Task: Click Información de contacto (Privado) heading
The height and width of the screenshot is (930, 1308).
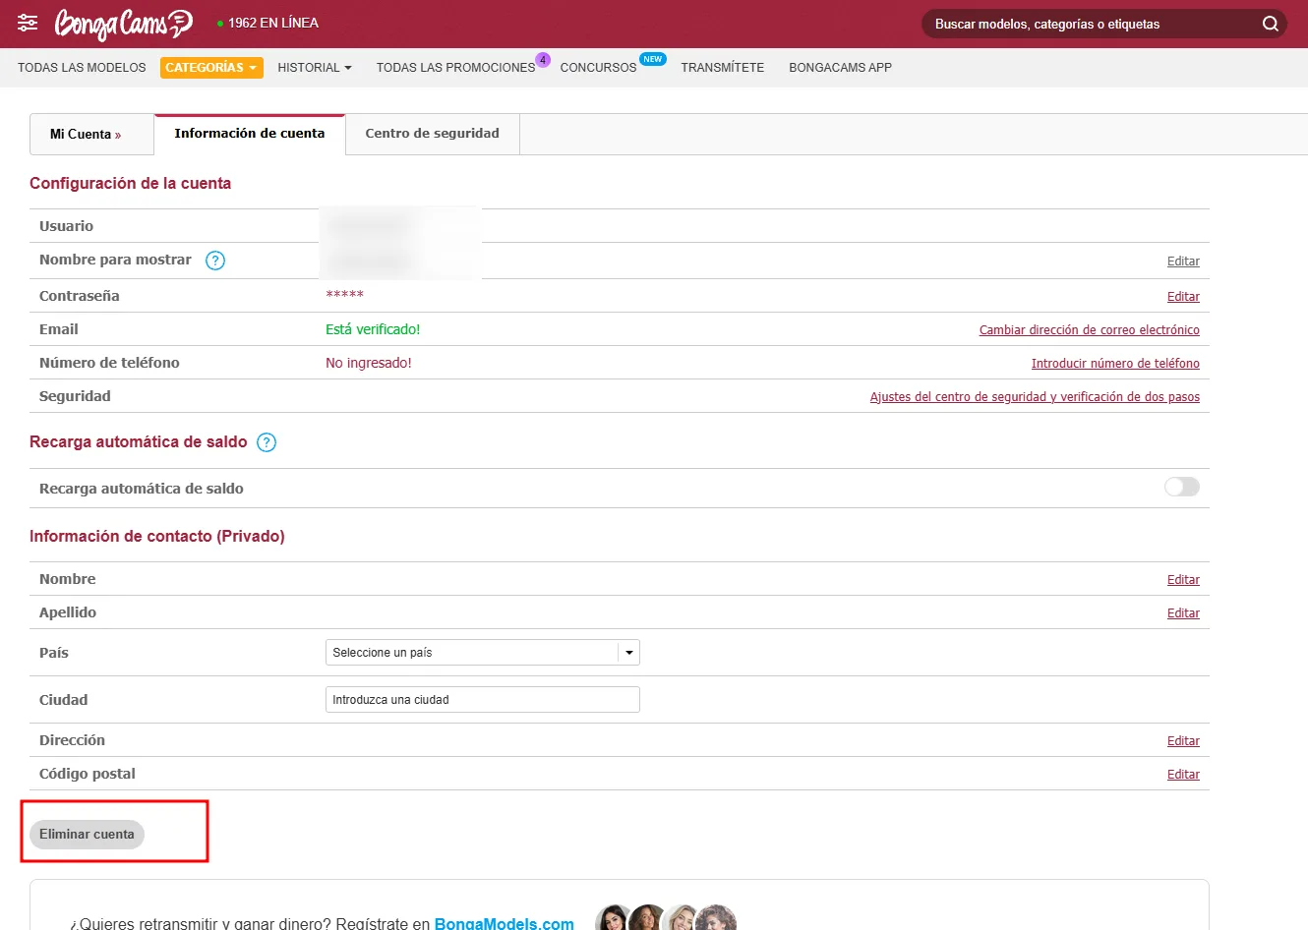Action: point(157,537)
